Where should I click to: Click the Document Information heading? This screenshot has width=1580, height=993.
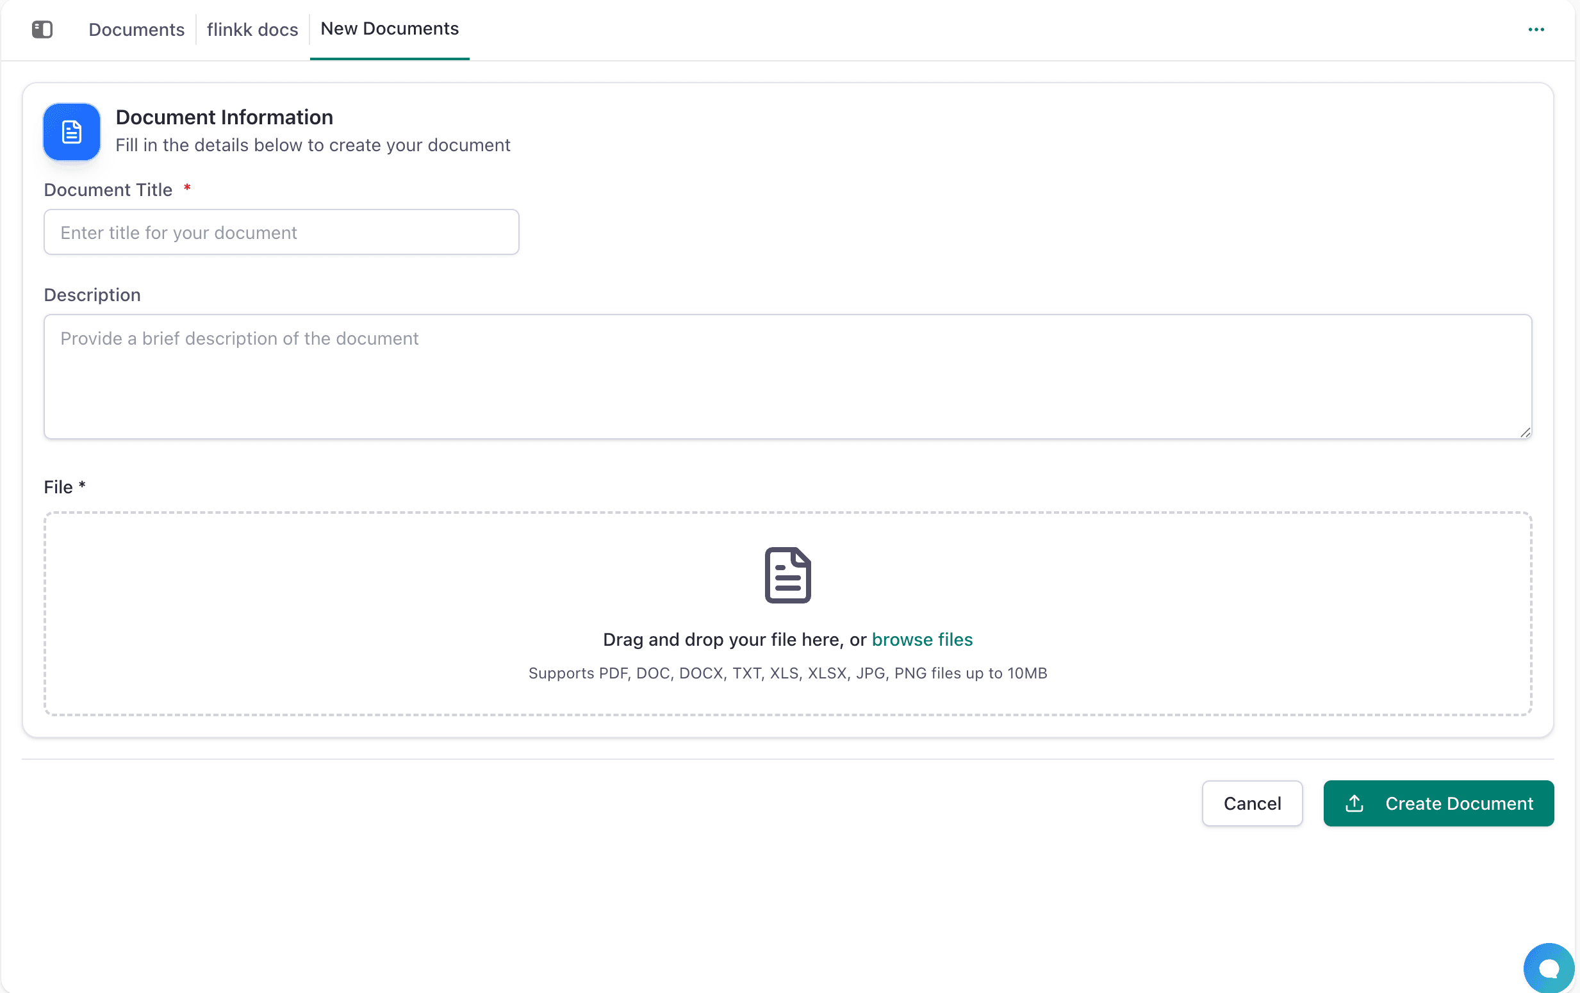(224, 117)
